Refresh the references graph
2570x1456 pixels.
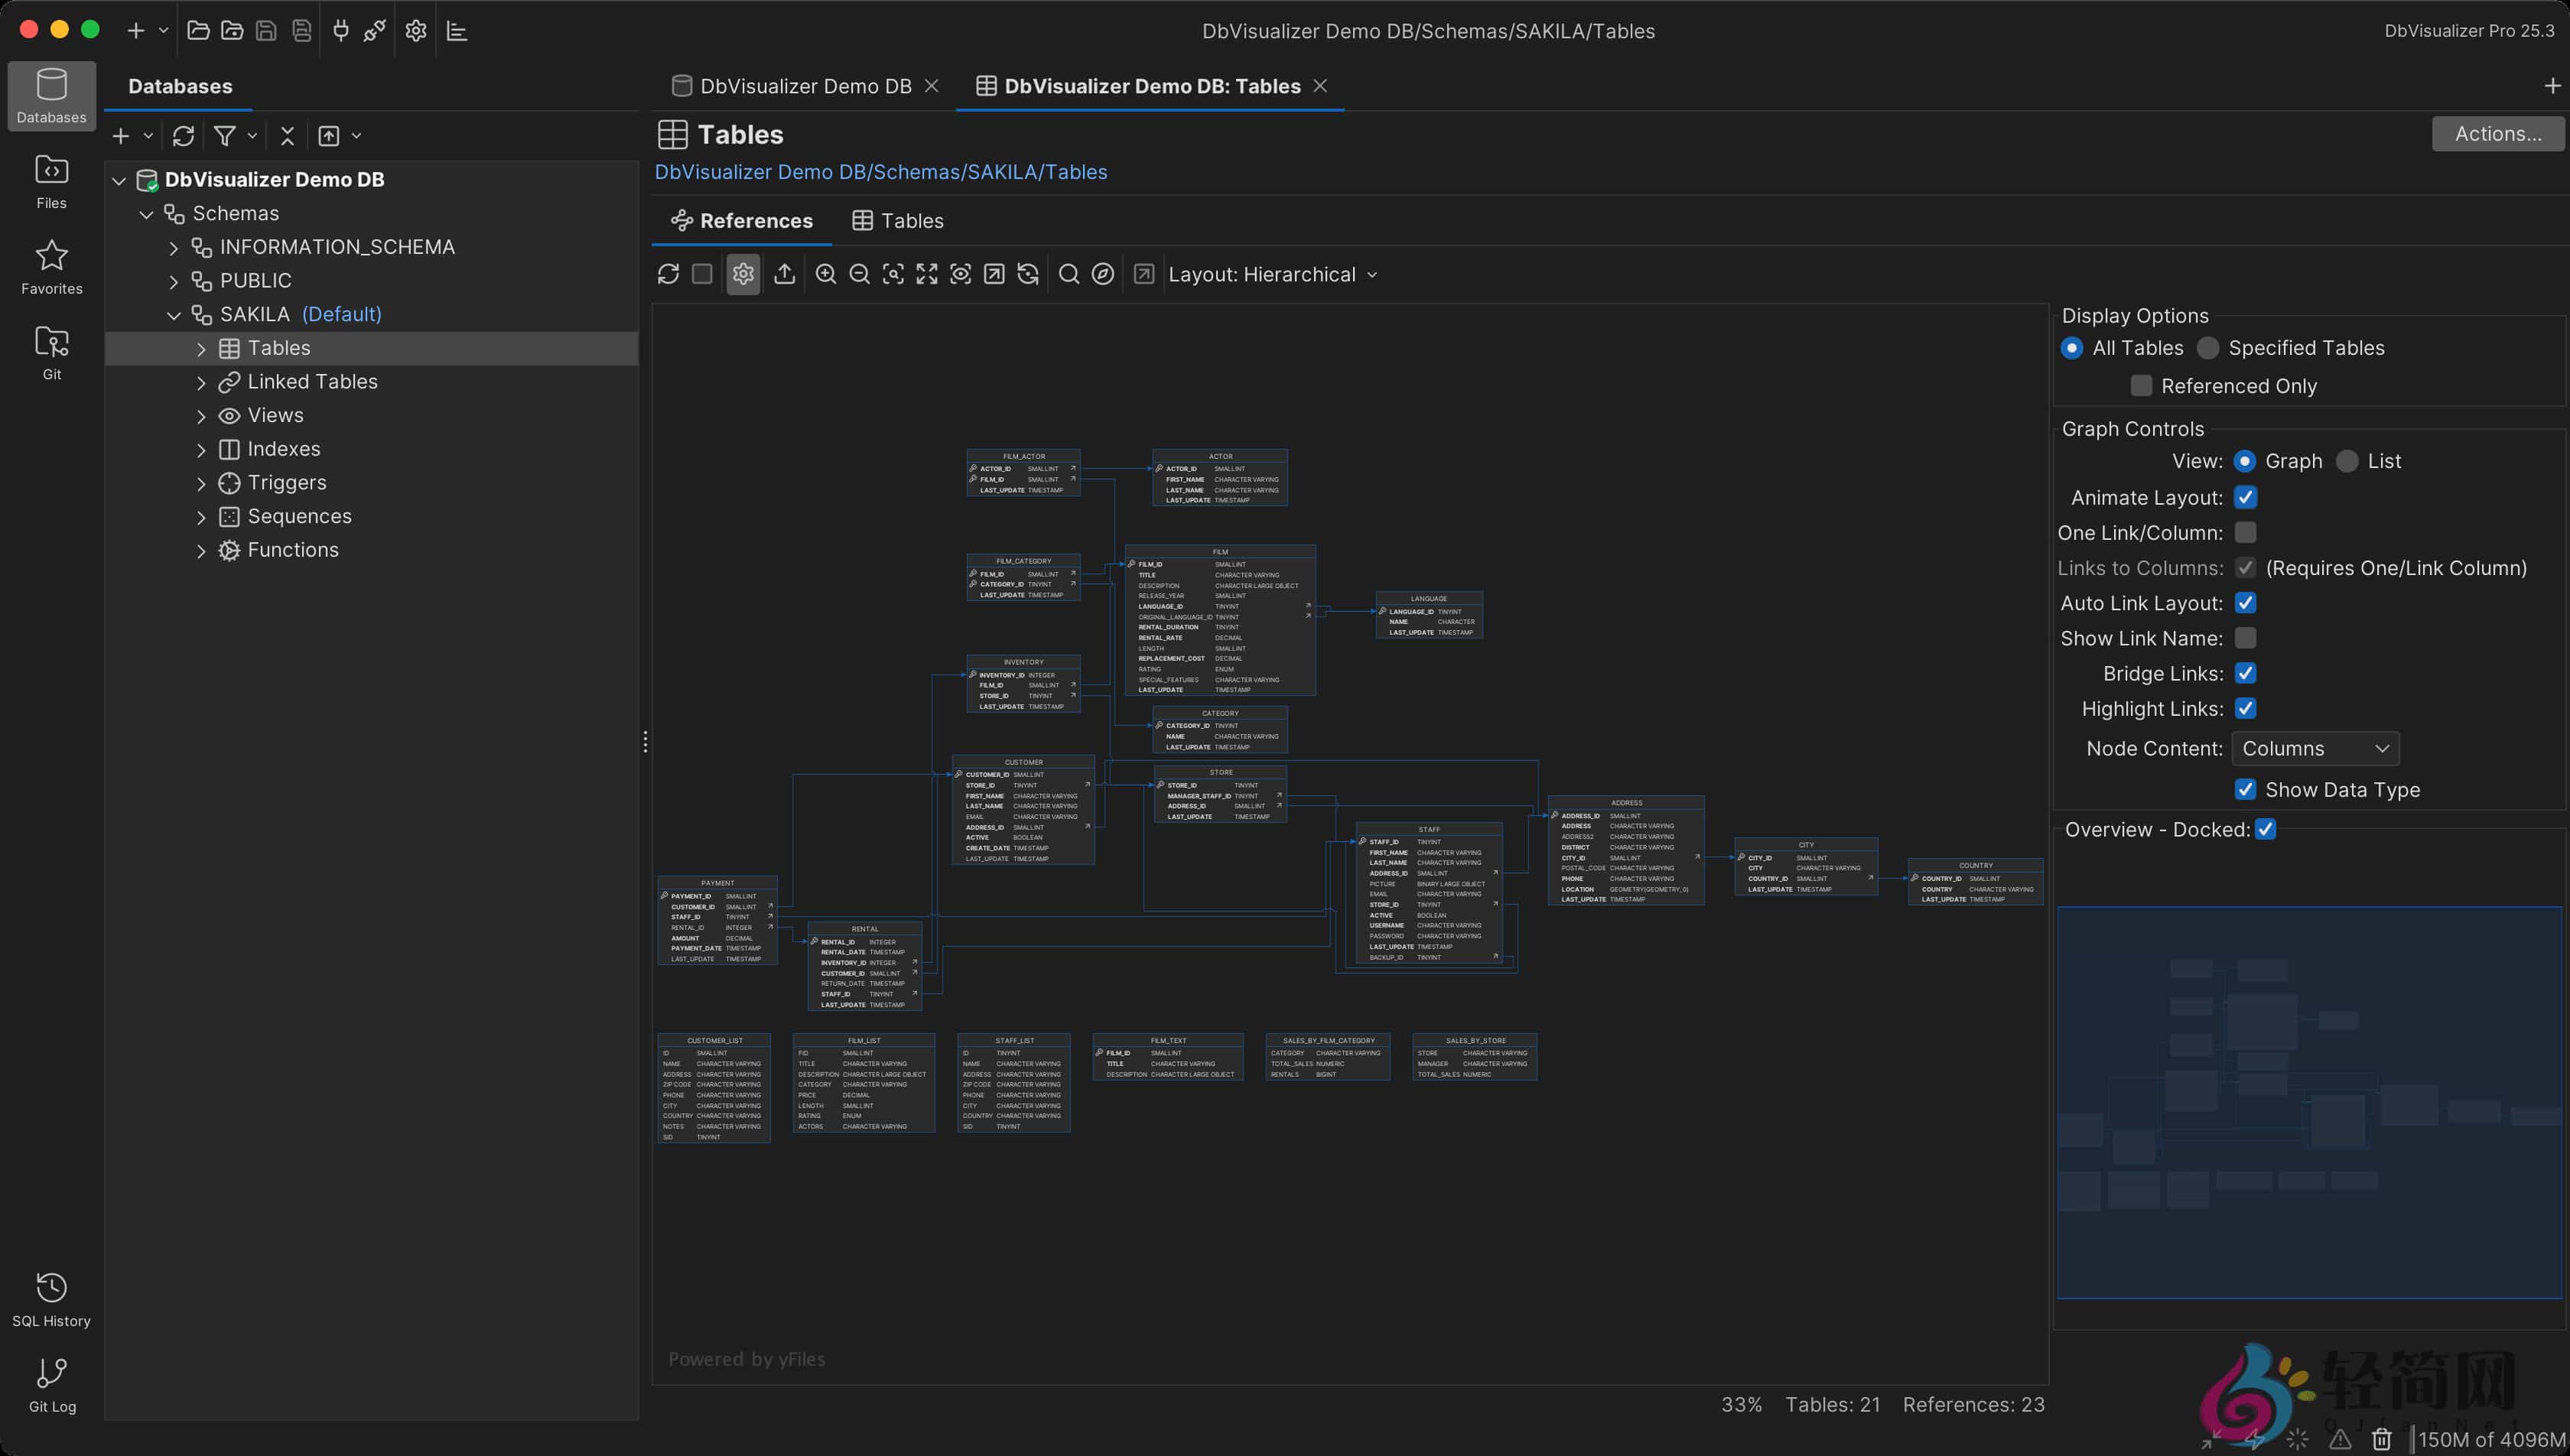pyautogui.click(x=667, y=273)
